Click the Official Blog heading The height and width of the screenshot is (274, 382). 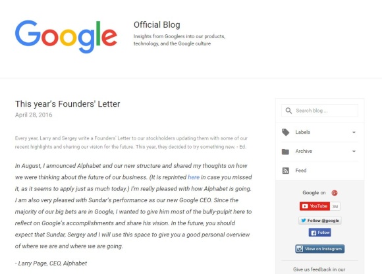(x=157, y=25)
